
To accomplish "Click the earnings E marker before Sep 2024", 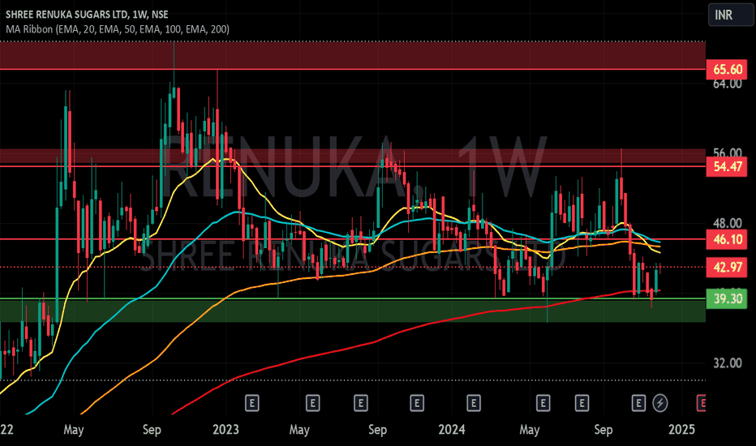I will 582,402.
